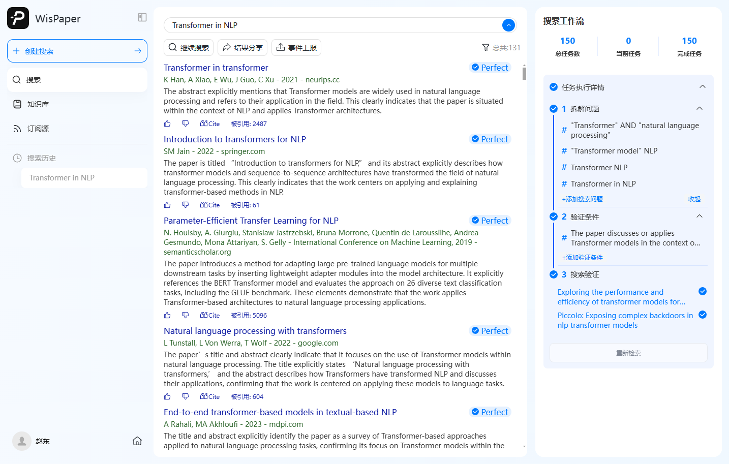The image size is (729, 464).
Task: Open paper Transformer in transformer
Action: click(216, 68)
